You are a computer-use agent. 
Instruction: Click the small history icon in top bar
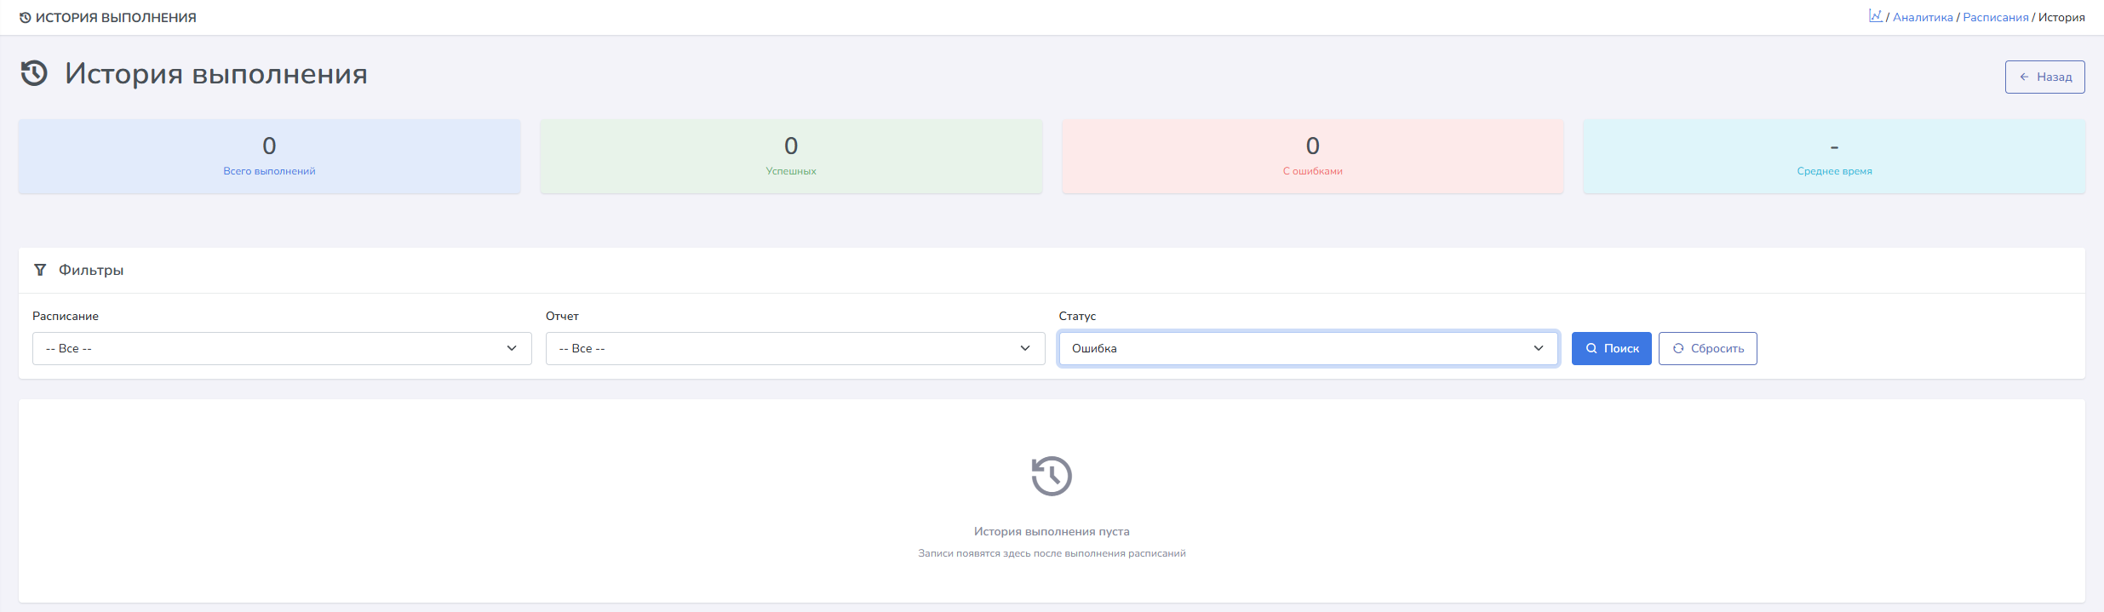(x=26, y=18)
